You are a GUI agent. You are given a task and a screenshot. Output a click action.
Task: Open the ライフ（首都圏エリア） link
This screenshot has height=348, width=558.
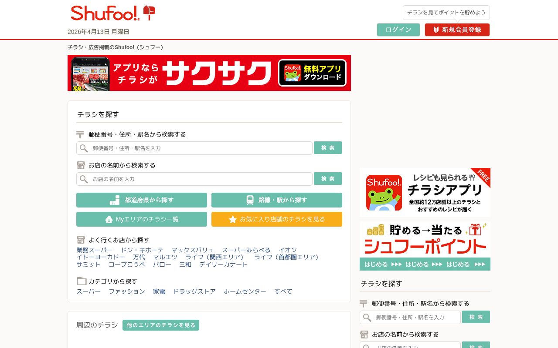(288, 257)
